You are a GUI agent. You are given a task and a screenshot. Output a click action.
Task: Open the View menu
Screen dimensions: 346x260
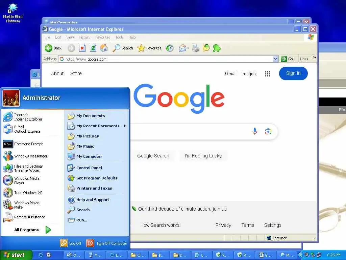70,37
